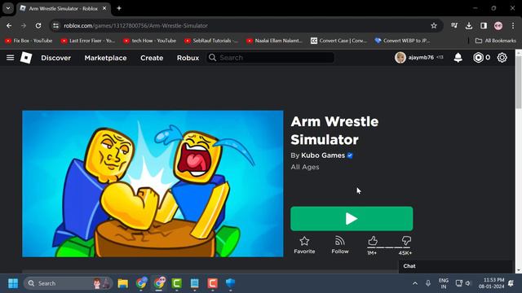Screen dimensions: 522x293
Task: Open the SebRauf Tutorials bookmark
Action: pos(211,41)
